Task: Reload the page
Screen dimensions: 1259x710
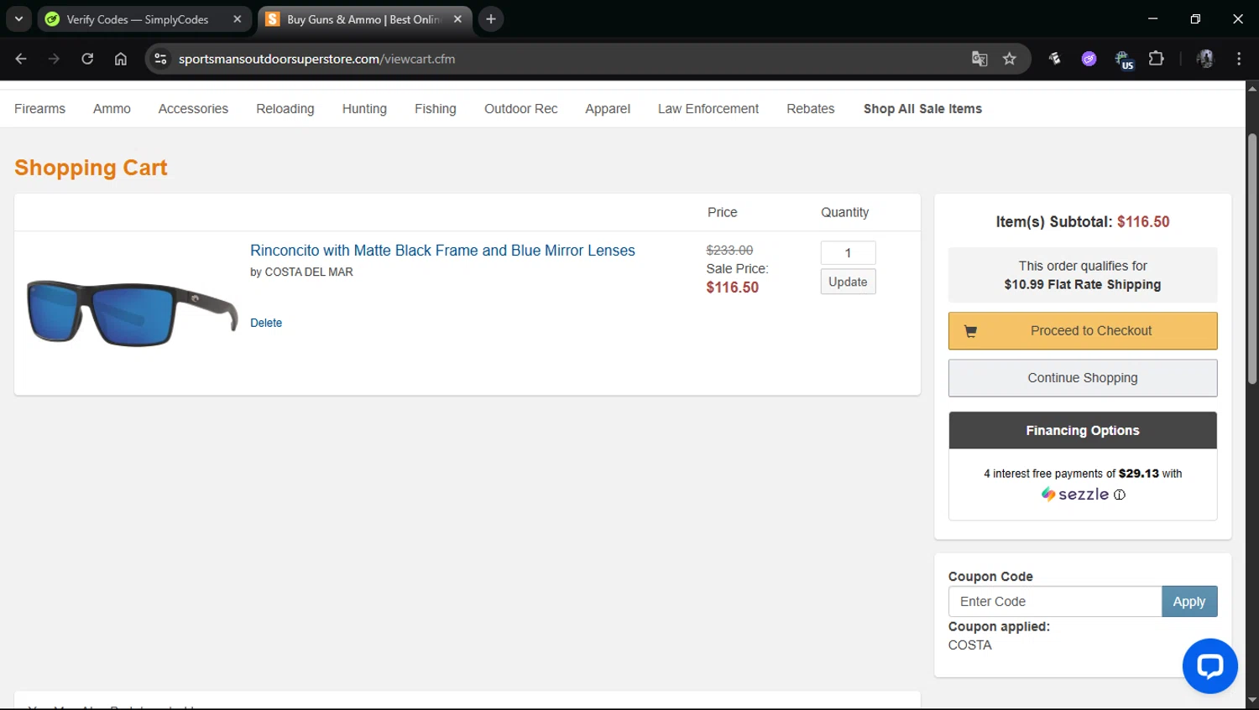Action: pos(87,59)
